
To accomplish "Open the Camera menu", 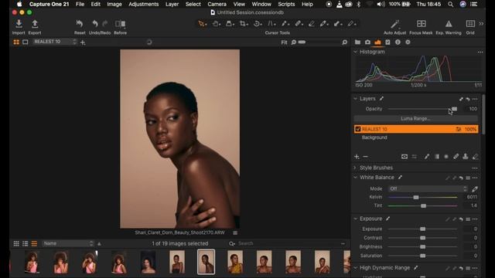I will (x=217, y=4).
